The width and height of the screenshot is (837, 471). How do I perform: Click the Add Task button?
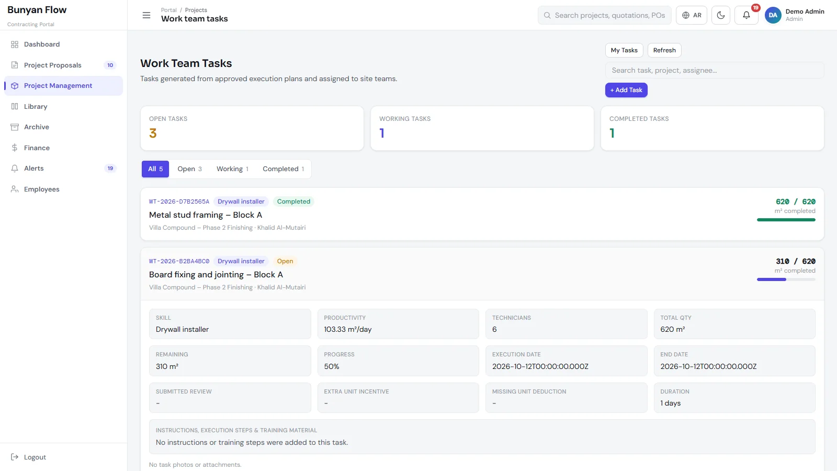626,90
